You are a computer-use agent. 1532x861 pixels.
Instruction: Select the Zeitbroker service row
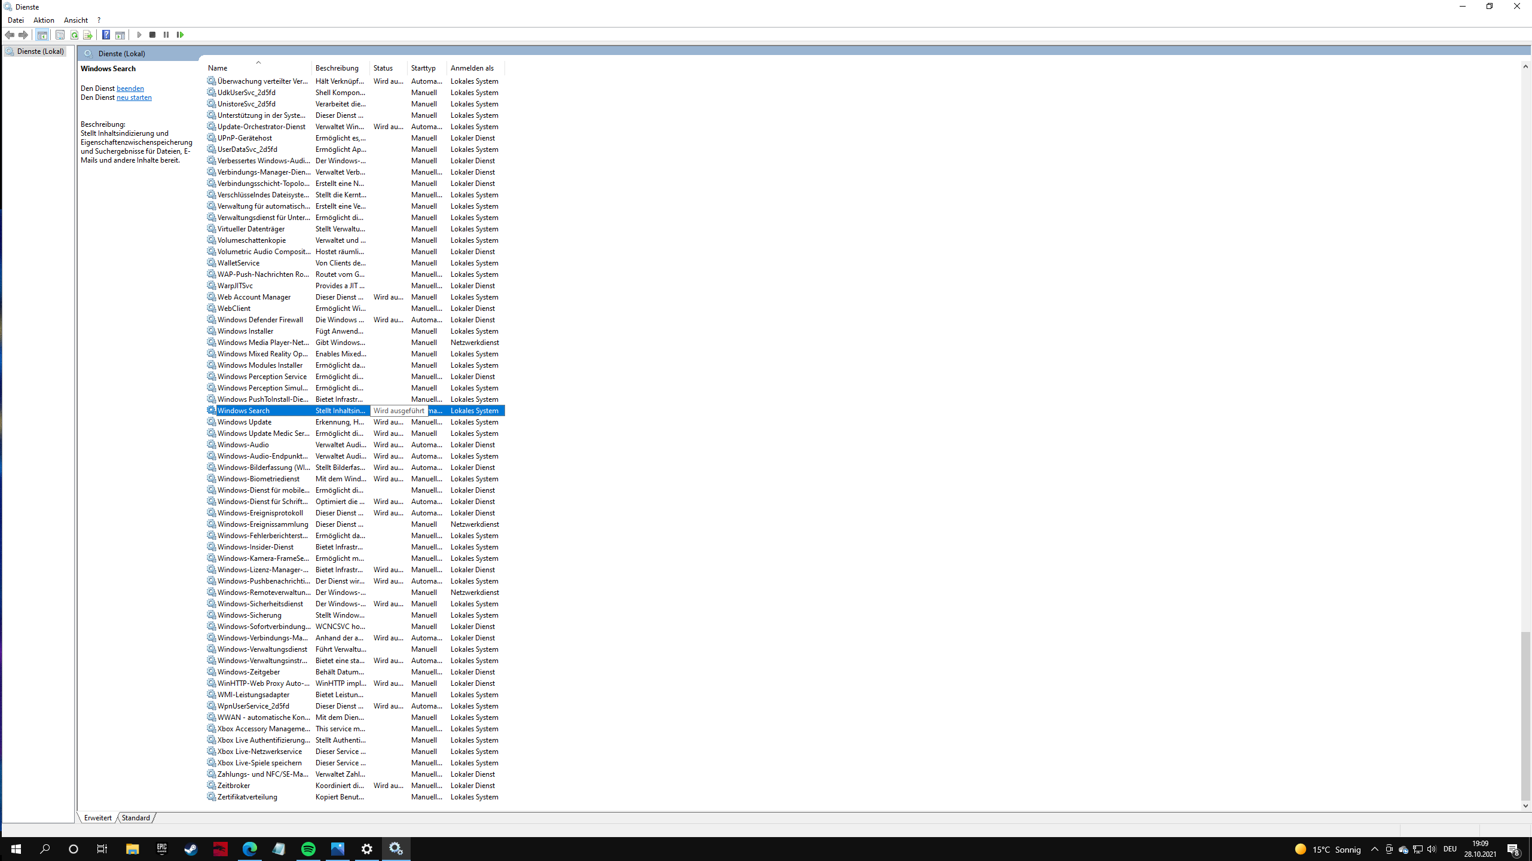(356, 786)
